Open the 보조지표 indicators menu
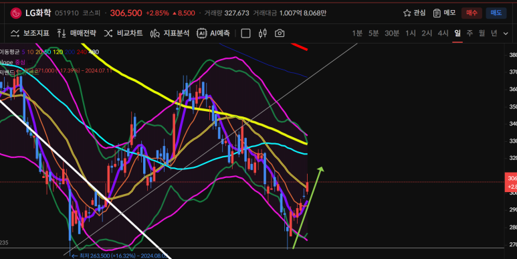The width and height of the screenshot is (517, 259). [30, 33]
